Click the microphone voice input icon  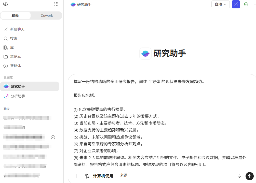[239, 176]
